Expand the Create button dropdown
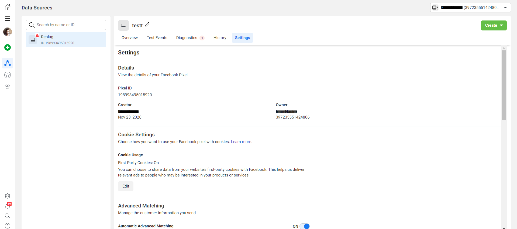 click(x=494, y=25)
